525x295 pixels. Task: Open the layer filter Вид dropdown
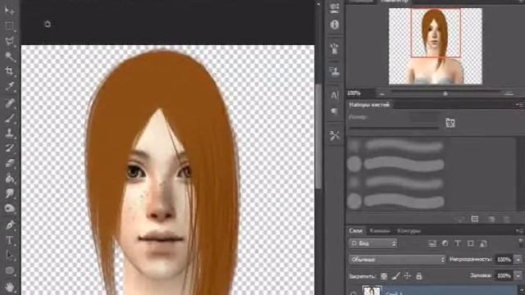(x=372, y=243)
